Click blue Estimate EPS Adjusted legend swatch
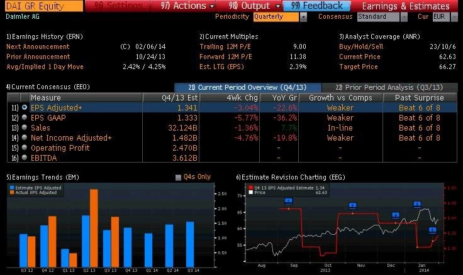Image resolution: width=463 pixels, height=275 pixels. [12, 188]
